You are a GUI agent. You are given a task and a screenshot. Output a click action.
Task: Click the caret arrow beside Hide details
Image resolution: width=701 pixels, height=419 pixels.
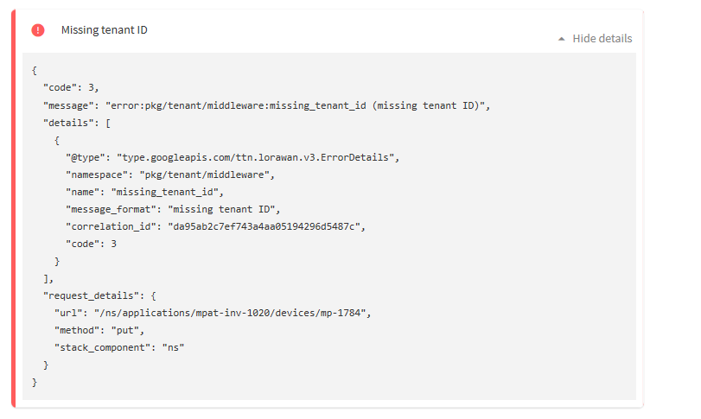point(562,39)
